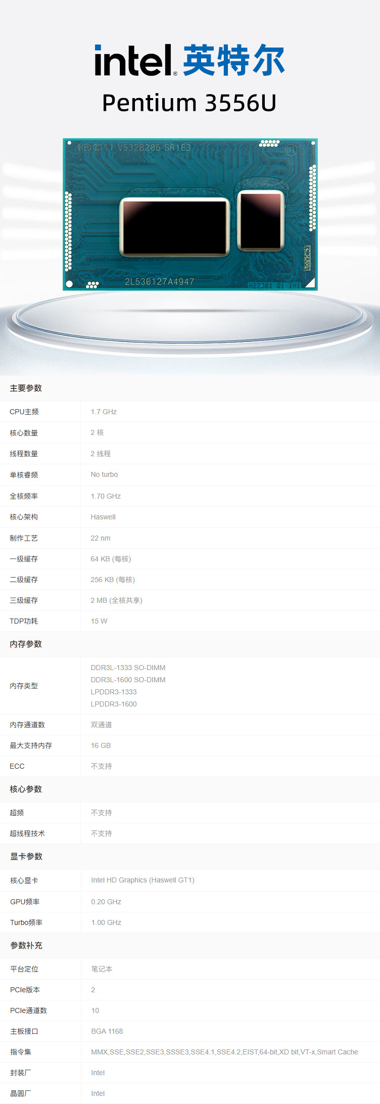Click the '全核频率' label

click(24, 496)
